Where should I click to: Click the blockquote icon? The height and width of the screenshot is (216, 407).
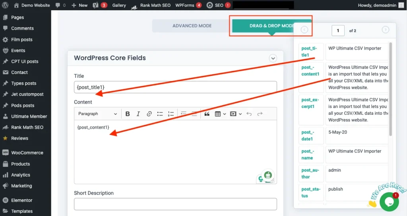click(x=207, y=114)
